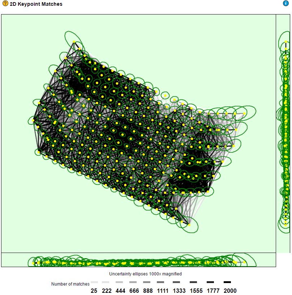Click the blue info icon
The height and width of the screenshot is (295, 292).
point(285,3)
